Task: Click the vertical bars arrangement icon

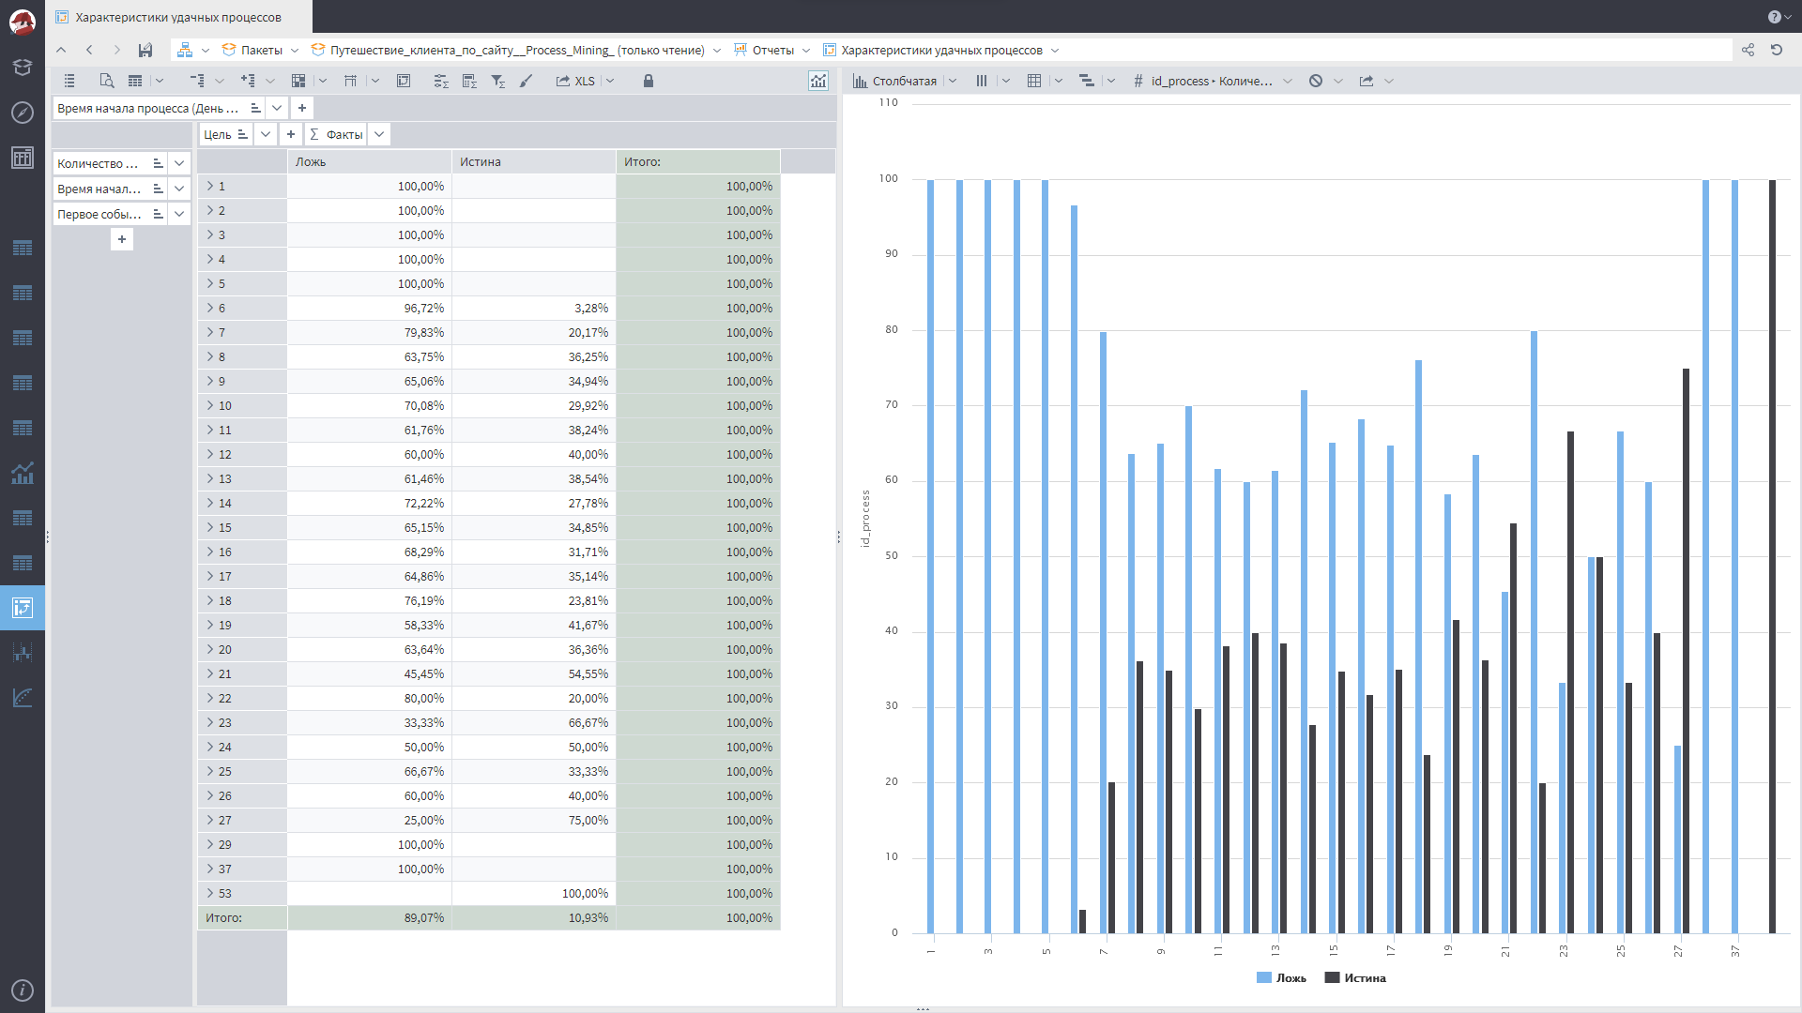Action: click(982, 81)
